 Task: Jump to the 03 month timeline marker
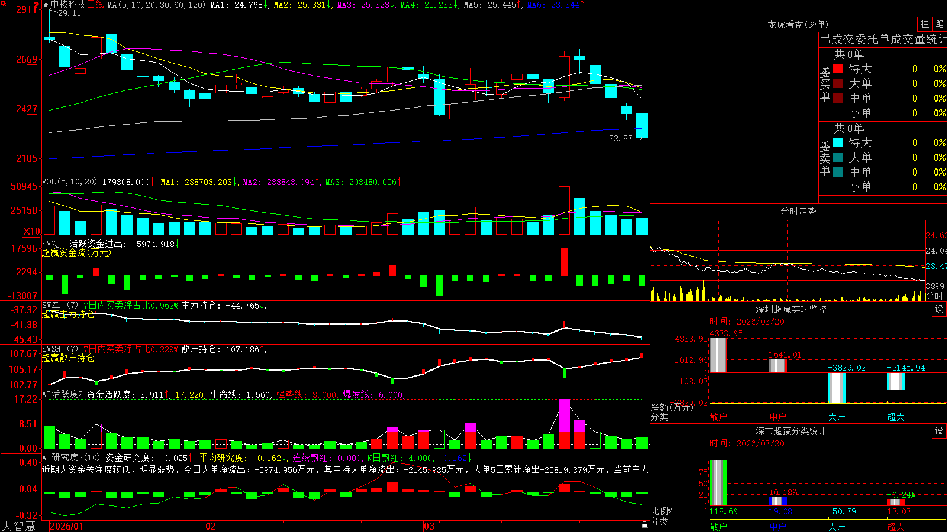[429, 526]
